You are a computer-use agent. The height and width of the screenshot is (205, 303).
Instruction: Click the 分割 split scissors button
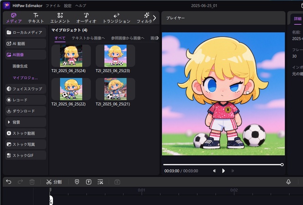54,182
